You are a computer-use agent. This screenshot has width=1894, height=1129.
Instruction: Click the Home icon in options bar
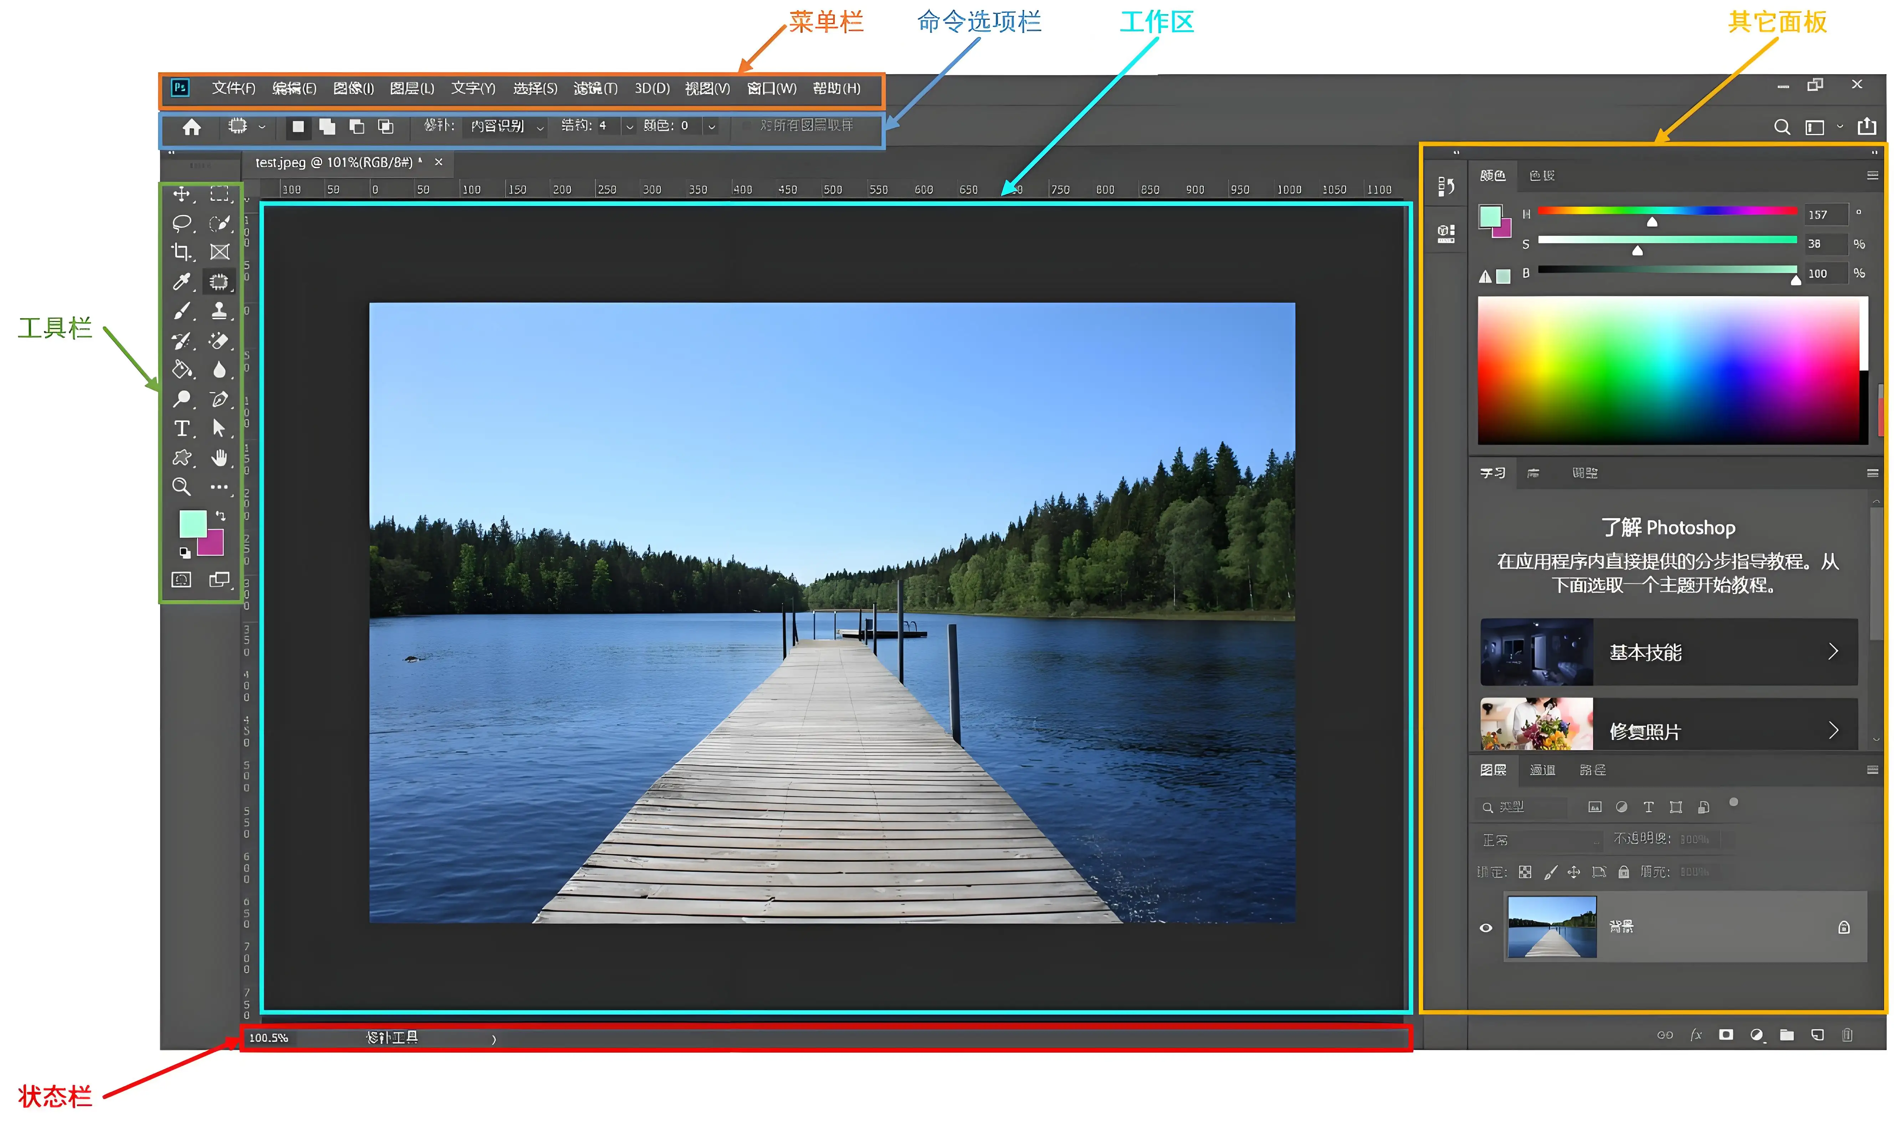point(192,127)
